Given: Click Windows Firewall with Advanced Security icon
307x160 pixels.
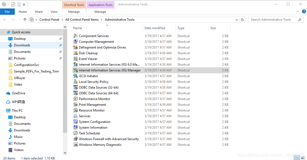Looking at the screenshot, I should coord(75,139).
